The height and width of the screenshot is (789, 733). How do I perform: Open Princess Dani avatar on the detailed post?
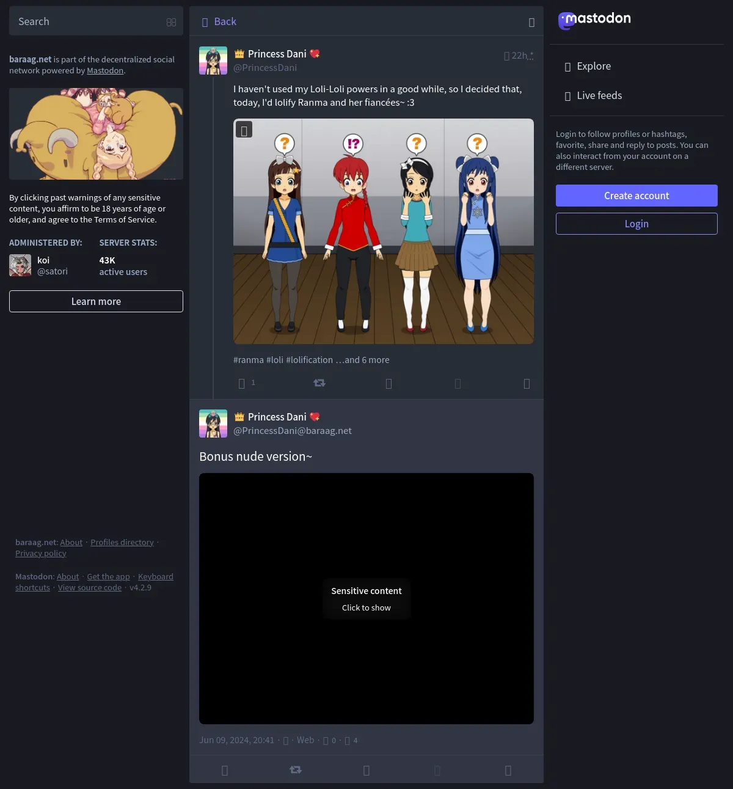(213, 424)
